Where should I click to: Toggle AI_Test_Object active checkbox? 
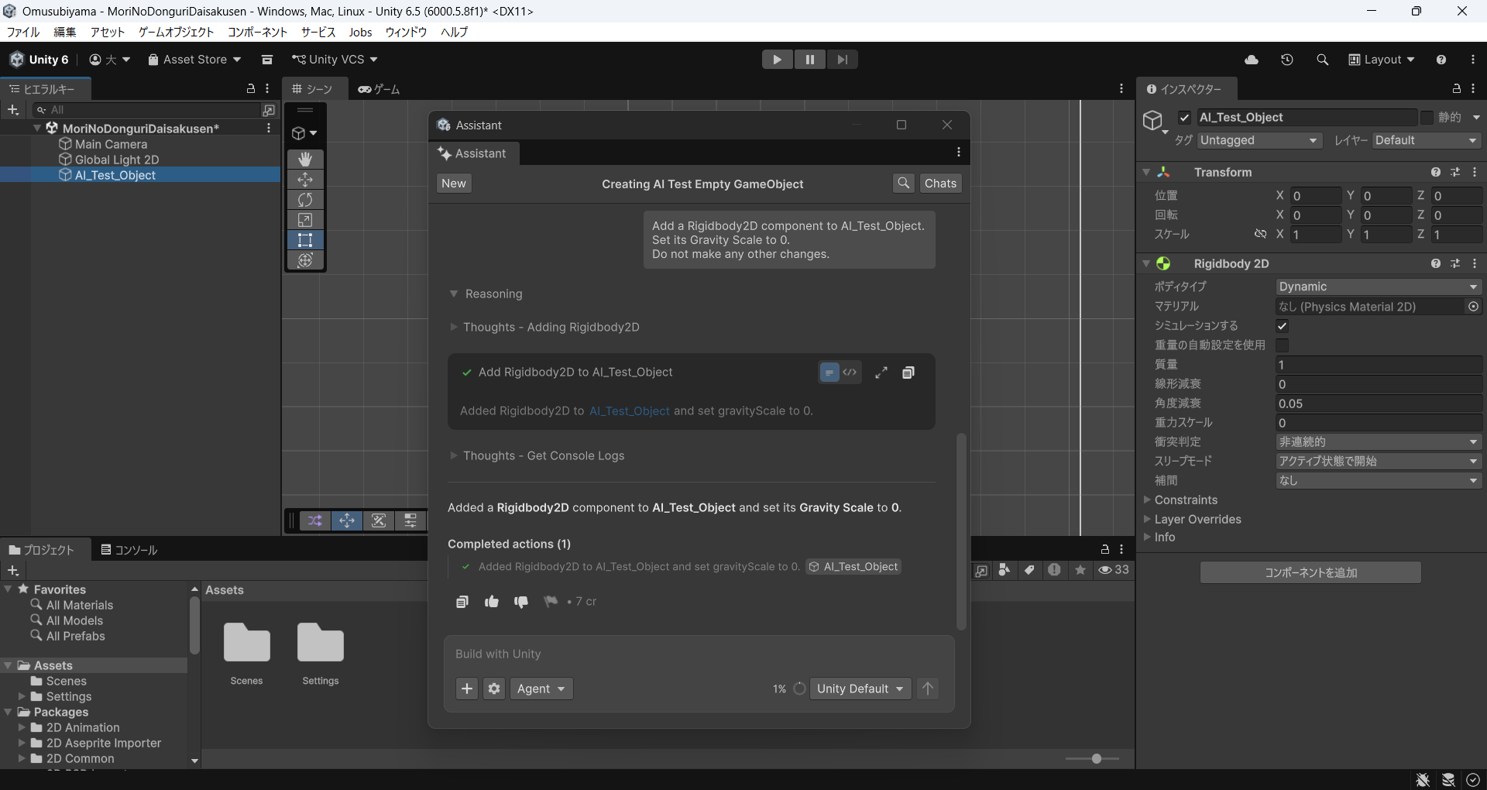pos(1184,118)
